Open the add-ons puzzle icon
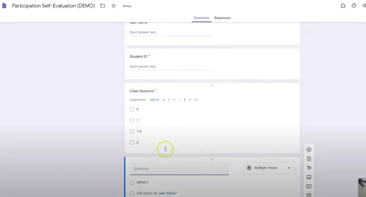Screen dimensions: 366x197 tap(343, 6)
